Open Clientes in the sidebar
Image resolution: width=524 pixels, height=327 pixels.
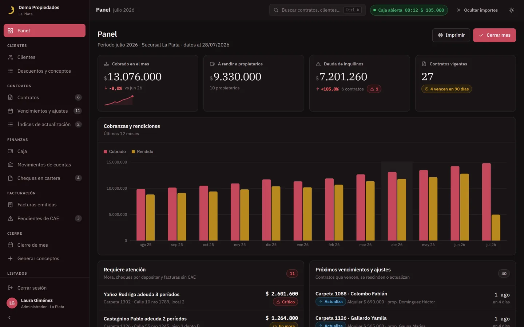pyautogui.click(x=44, y=57)
